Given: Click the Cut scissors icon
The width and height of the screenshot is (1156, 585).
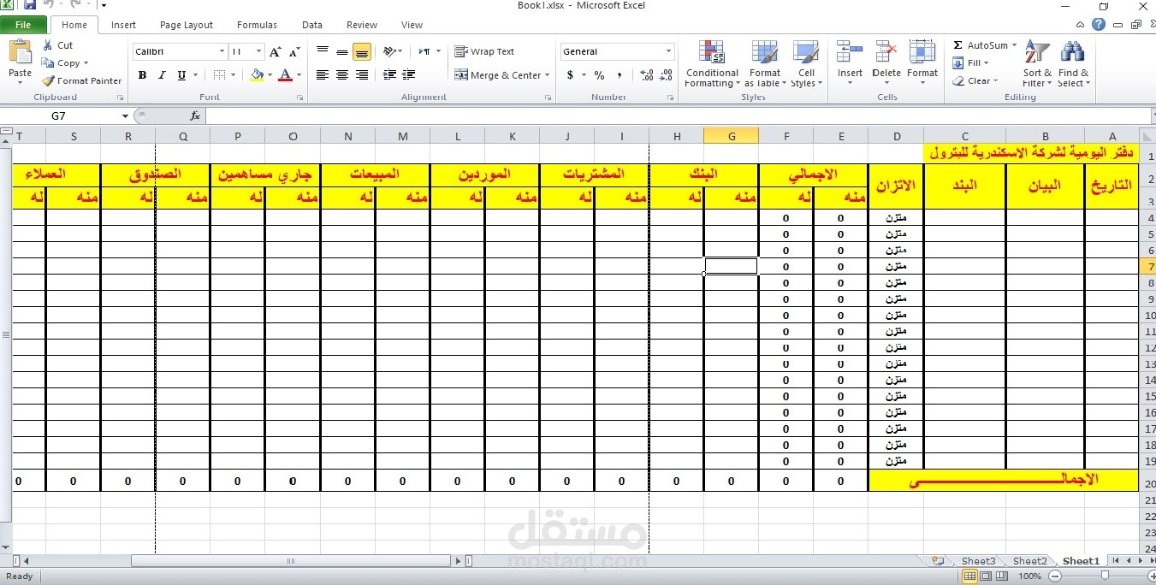Looking at the screenshot, I should tap(48, 45).
